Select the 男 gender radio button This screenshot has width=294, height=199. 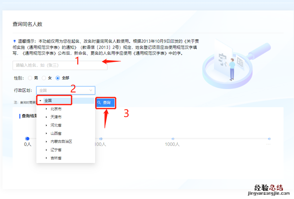[x=30, y=78]
